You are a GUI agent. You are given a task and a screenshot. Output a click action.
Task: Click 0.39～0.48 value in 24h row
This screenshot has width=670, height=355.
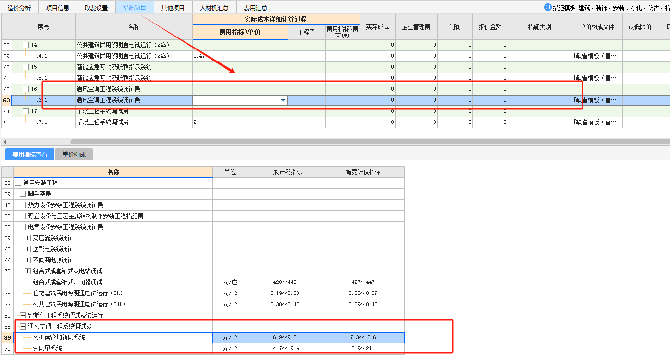(363, 305)
